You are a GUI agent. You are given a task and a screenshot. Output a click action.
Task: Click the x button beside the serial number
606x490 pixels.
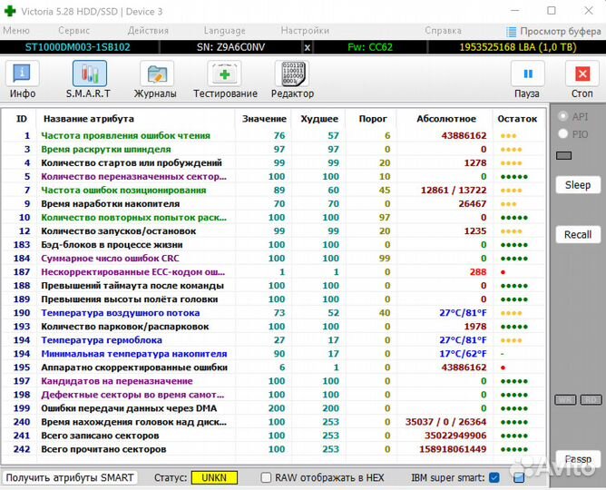[307, 46]
